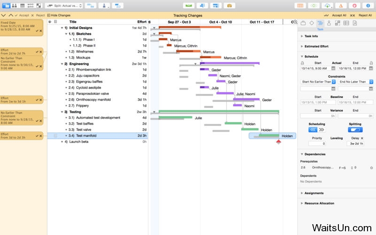Screen dimensions: 376x235
Task: Open Start No Earlier Than dropdown
Action: click(318, 82)
